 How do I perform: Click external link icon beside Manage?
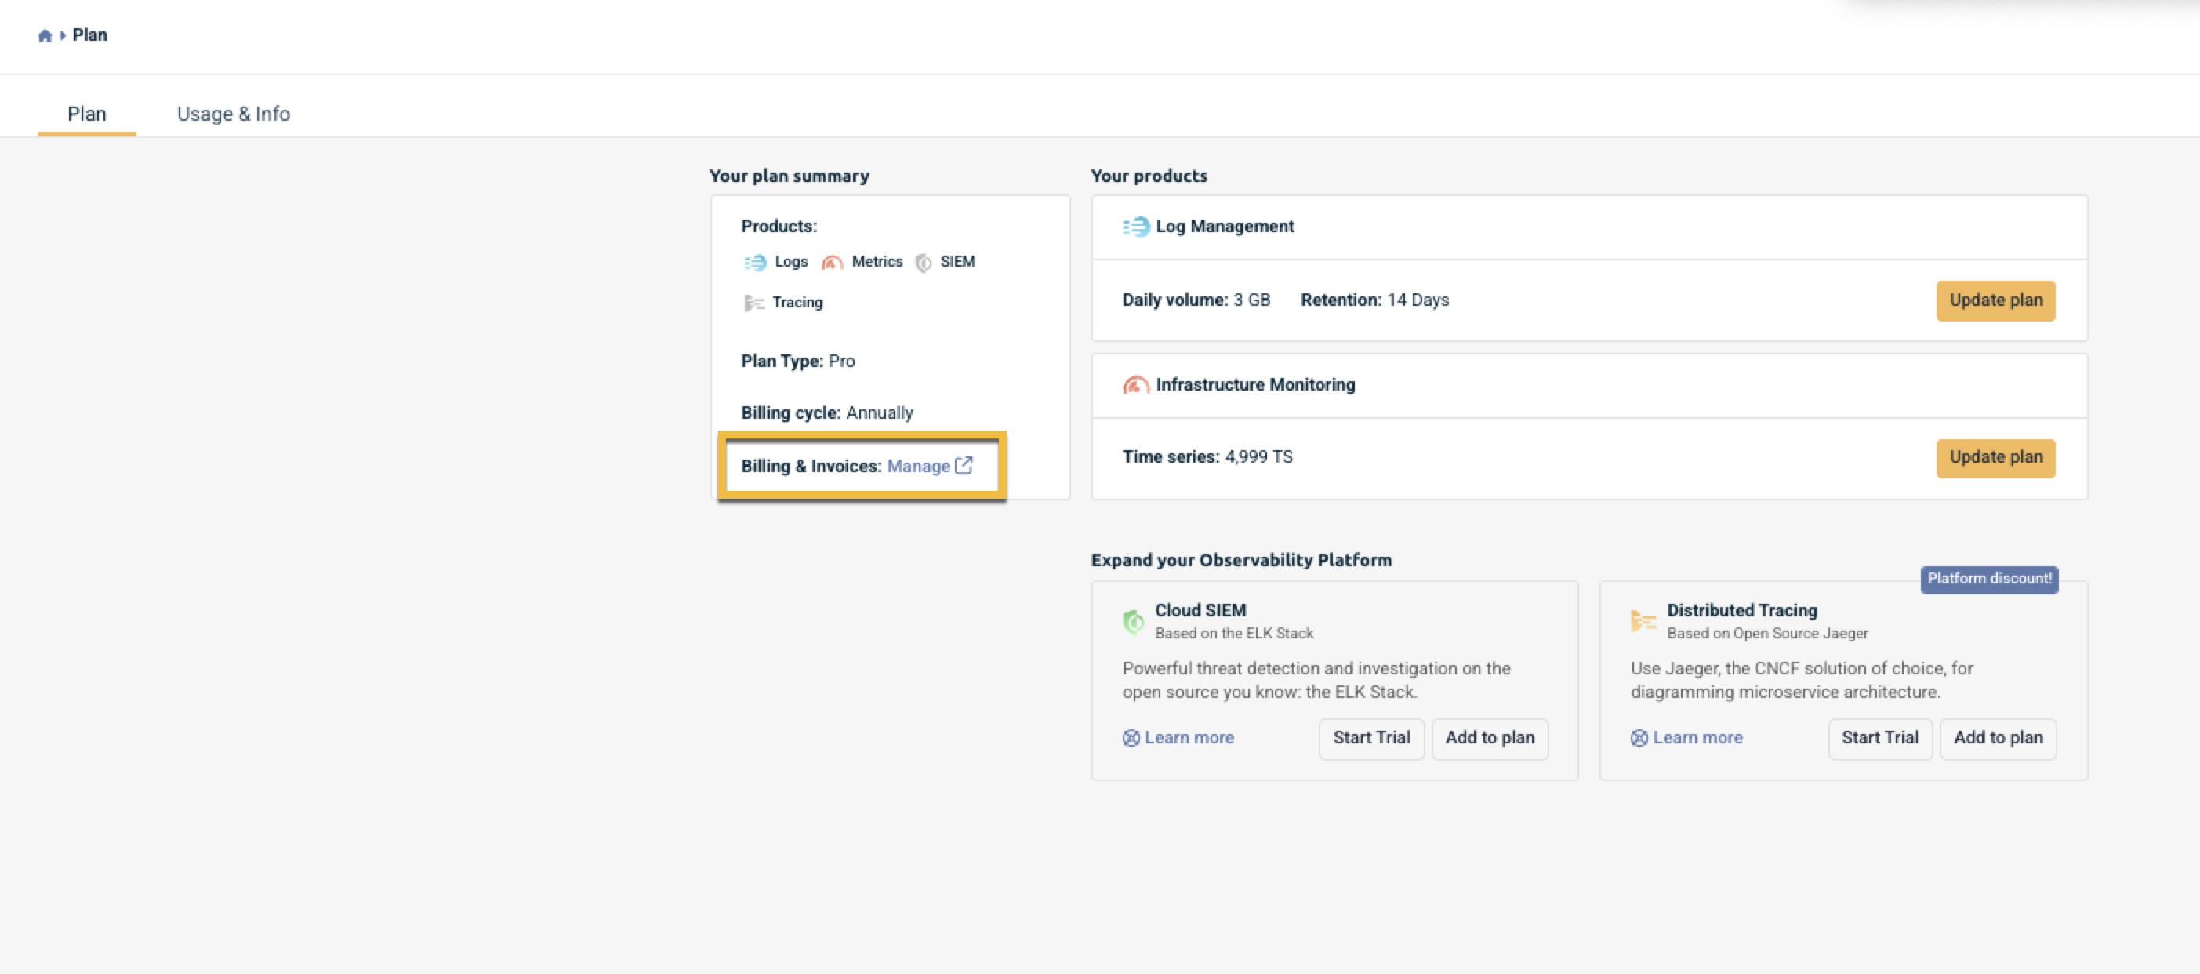click(x=964, y=465)
